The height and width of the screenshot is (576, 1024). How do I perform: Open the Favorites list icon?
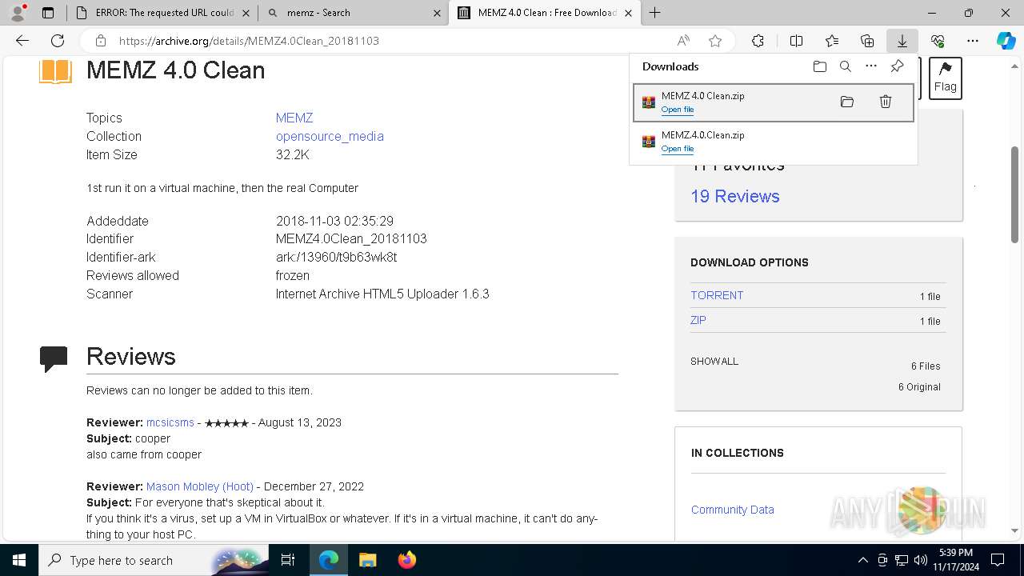click(832, 41)
